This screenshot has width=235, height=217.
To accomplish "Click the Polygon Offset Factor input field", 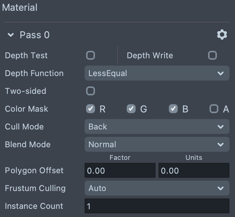I will click(x=120, y=171).
